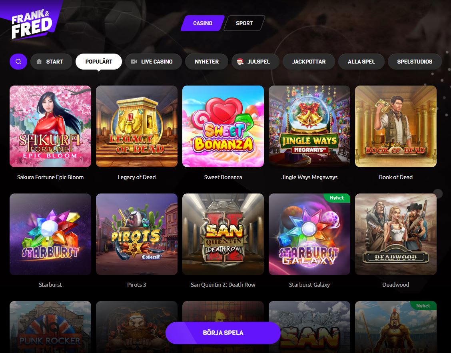Screen dimensions: 451x353
Task: Open the purple search icon button
Action: [18, 62]
